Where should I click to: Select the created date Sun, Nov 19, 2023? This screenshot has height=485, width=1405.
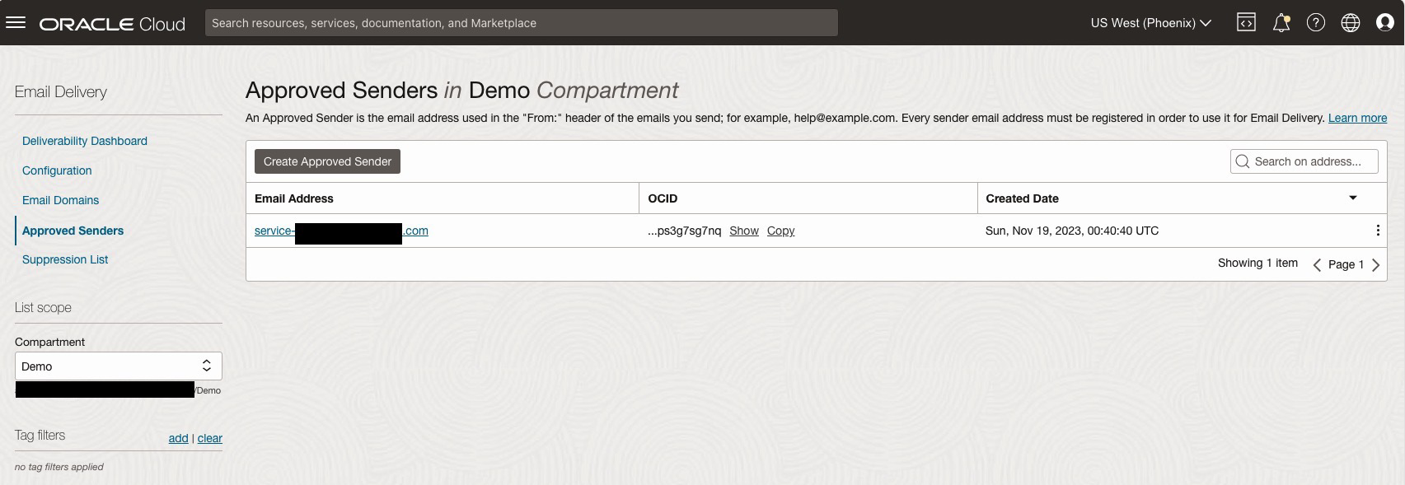pyautogui.click(x=1072, y=231)
